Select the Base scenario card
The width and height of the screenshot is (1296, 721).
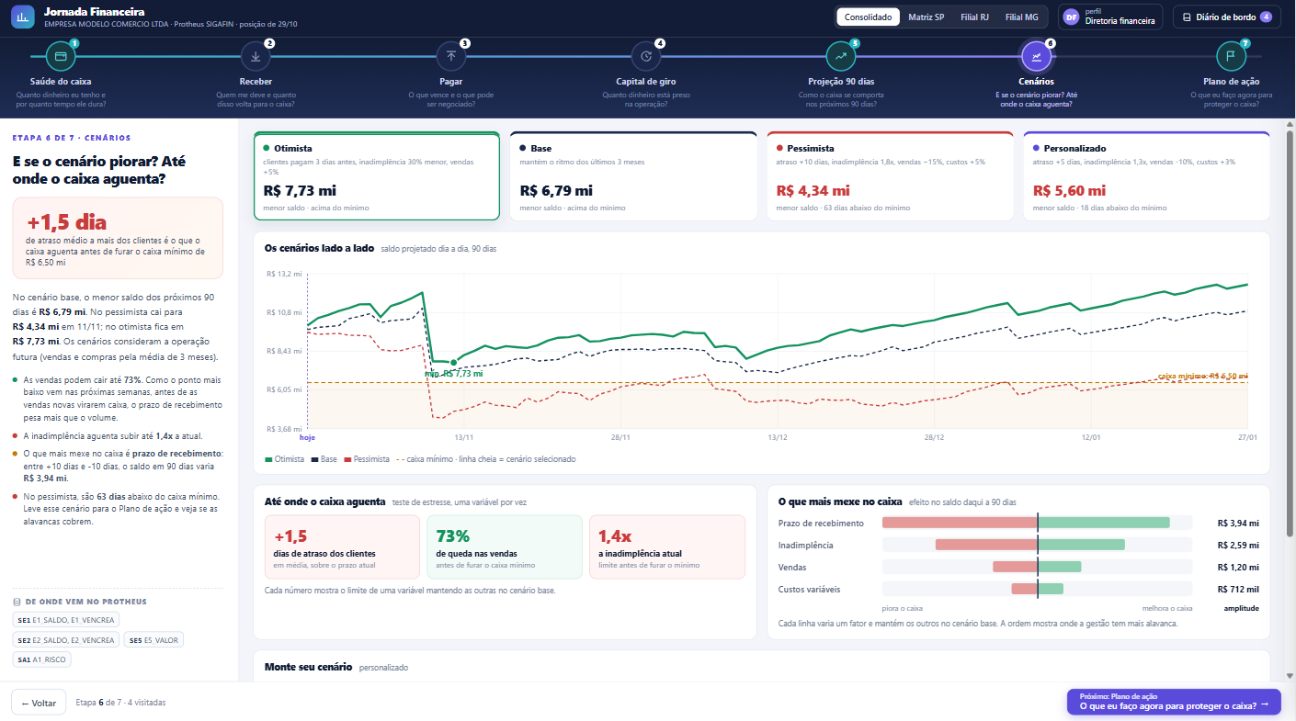point(633,176)
